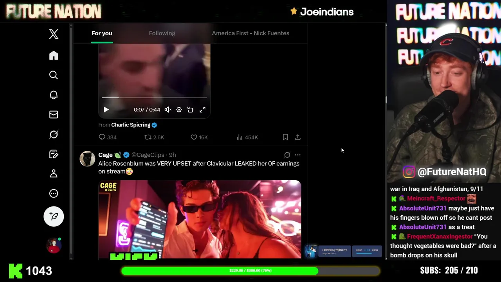Open Messages envelope icon
The height and width of the screenshot is (282, 501).
(54, 114)
